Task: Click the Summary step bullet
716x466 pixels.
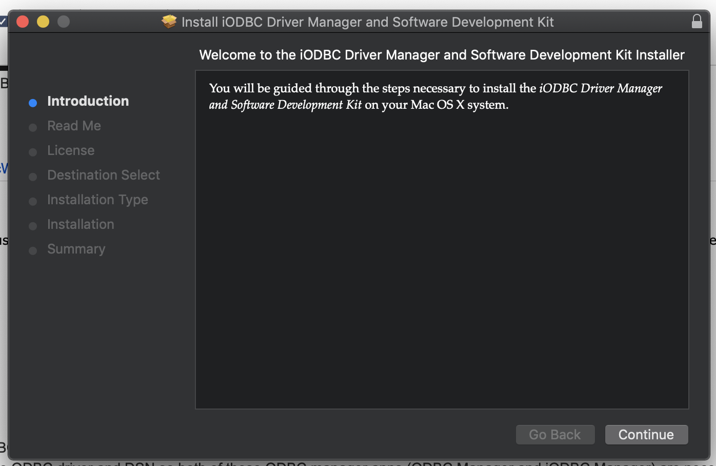Action: (33, 251)
